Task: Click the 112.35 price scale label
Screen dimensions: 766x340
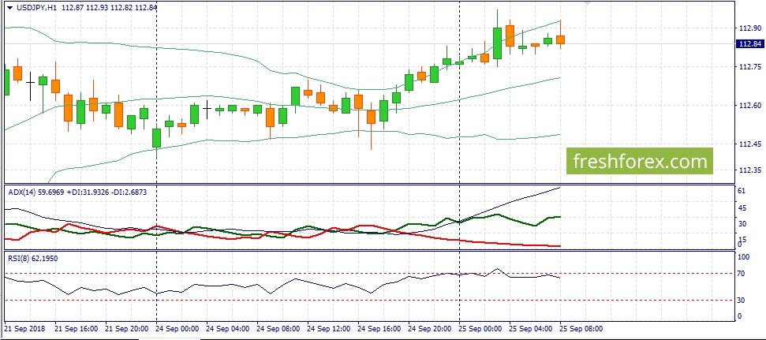Action: [x=750, y=170]
